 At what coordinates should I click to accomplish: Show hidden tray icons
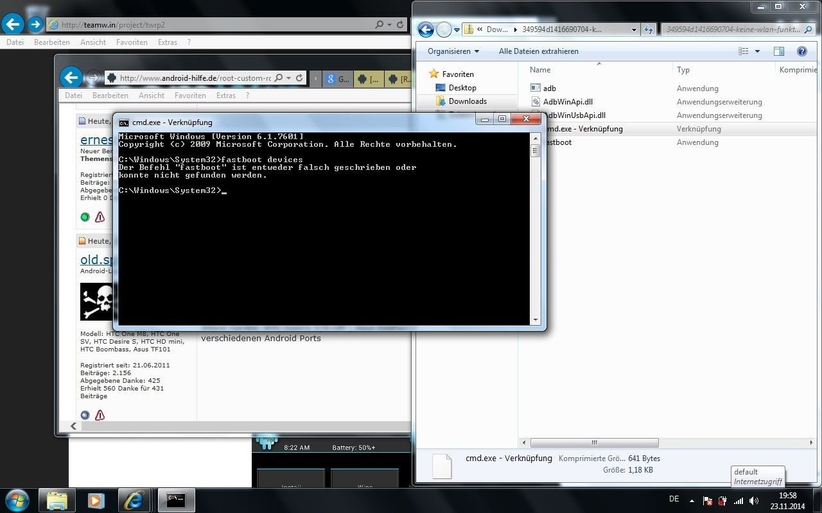pyautogui.click(x=692, y=501)
